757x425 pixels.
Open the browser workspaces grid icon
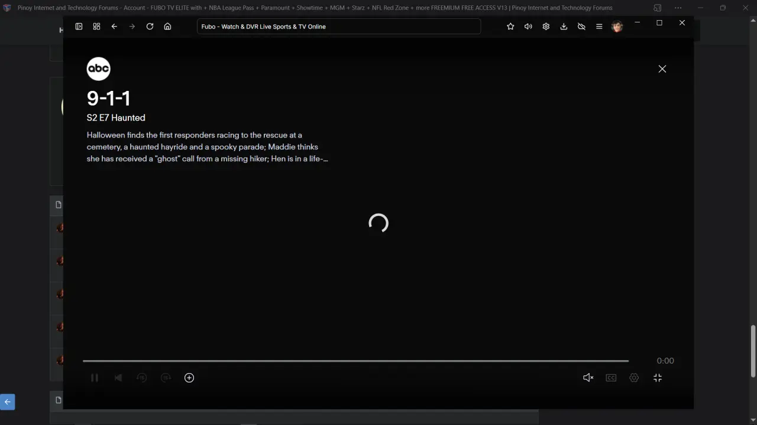(96, 27)
